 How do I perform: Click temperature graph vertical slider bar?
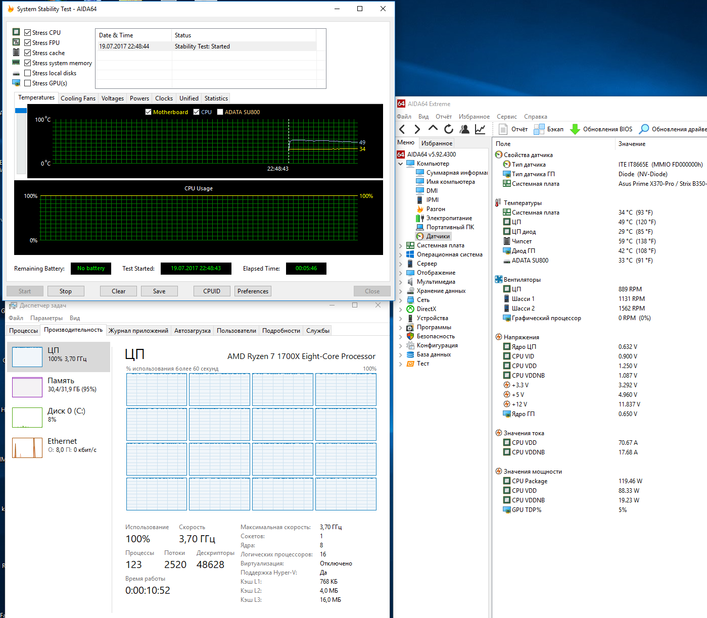[21, 141]
